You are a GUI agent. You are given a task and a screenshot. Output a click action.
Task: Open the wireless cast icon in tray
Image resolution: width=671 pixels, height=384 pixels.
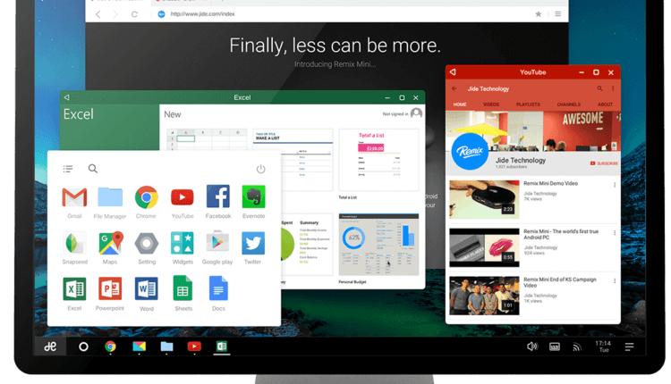577,347
